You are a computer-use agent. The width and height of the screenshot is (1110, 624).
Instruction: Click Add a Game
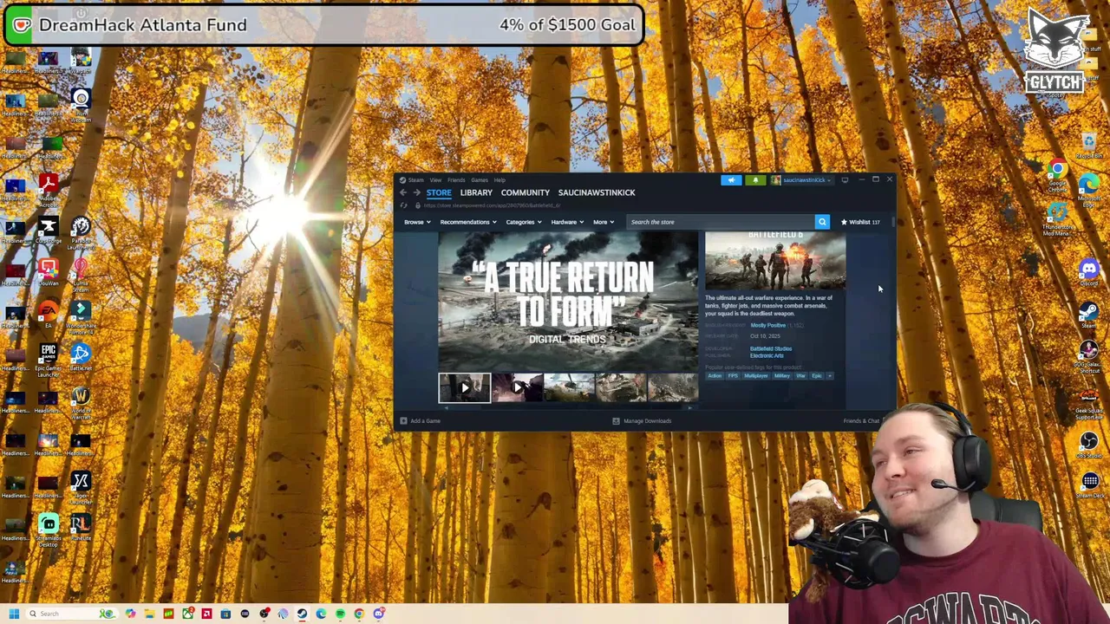coord(421,421)
